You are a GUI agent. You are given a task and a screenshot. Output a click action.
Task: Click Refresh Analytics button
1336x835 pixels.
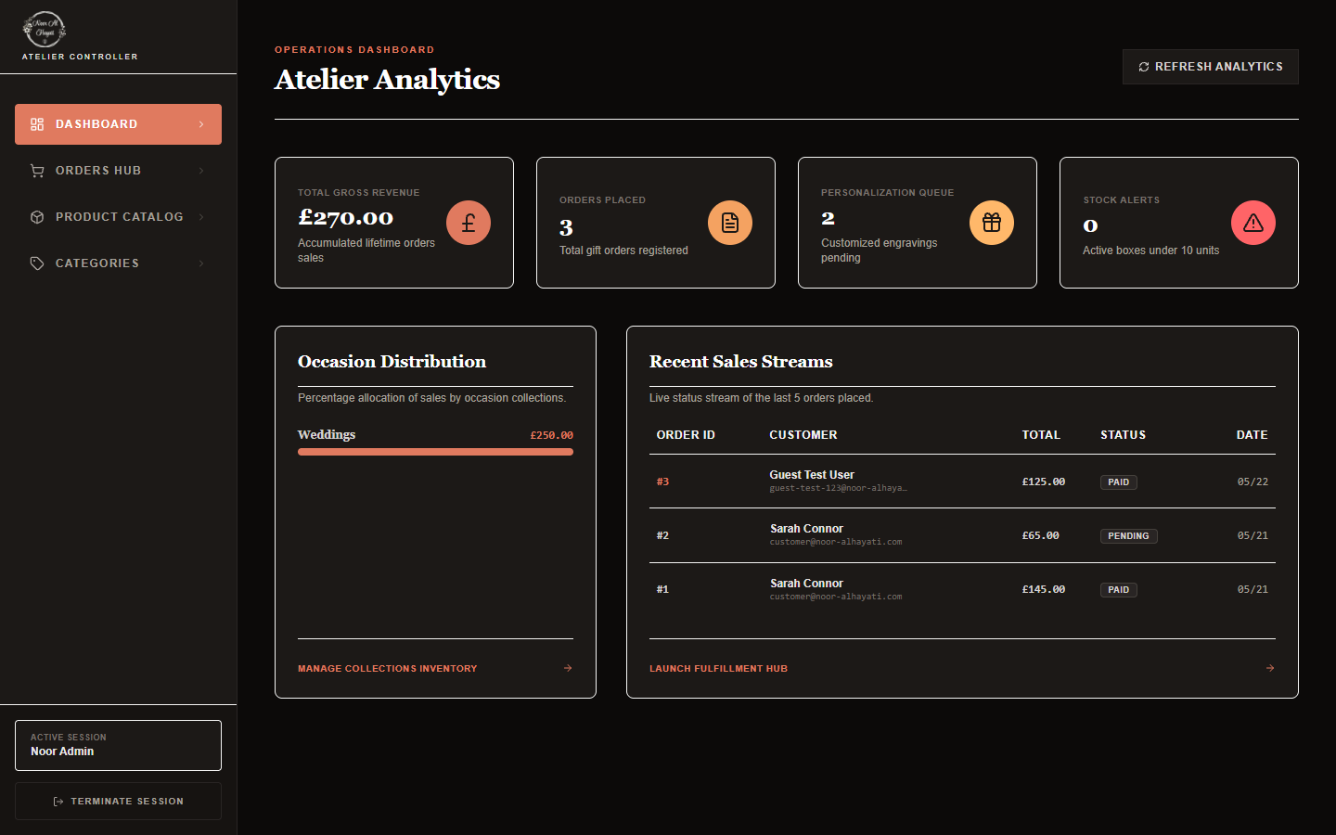pyautogui.click(x=1210, y=67)
